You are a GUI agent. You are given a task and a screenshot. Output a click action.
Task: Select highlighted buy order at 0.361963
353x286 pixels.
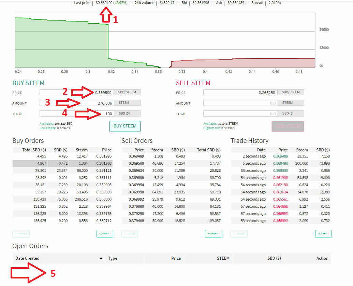click(62, 163)
